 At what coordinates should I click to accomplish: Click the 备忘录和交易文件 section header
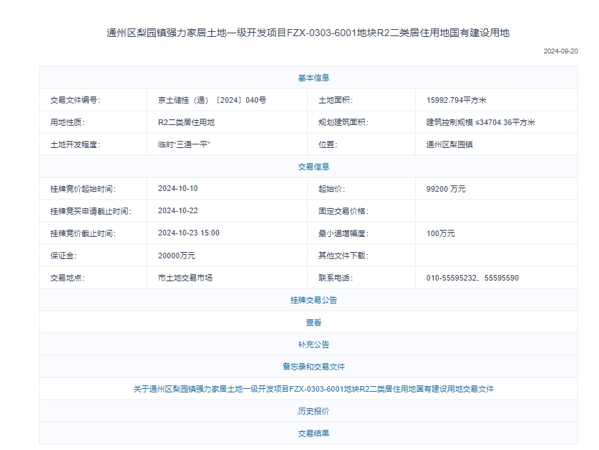click(x=313, y=367)
